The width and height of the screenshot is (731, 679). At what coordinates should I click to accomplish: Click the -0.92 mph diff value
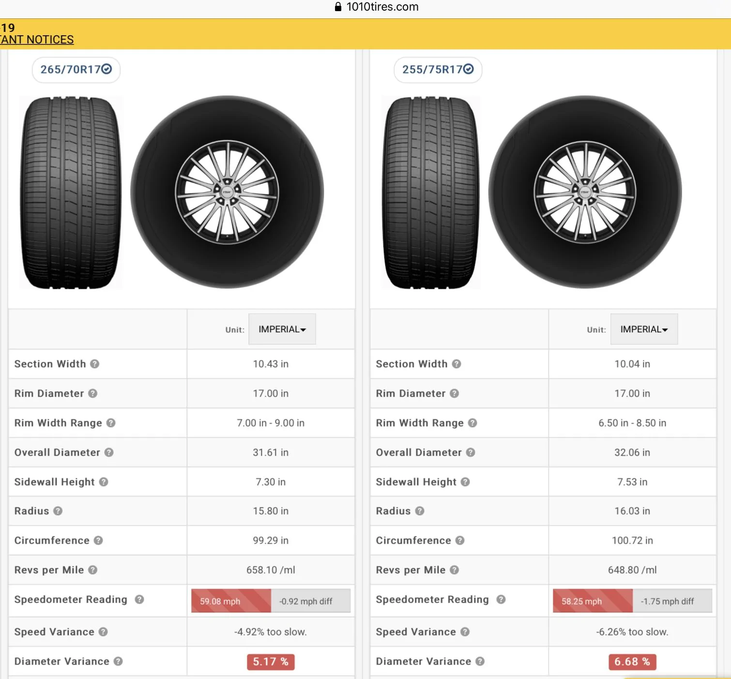coord(306,601)
